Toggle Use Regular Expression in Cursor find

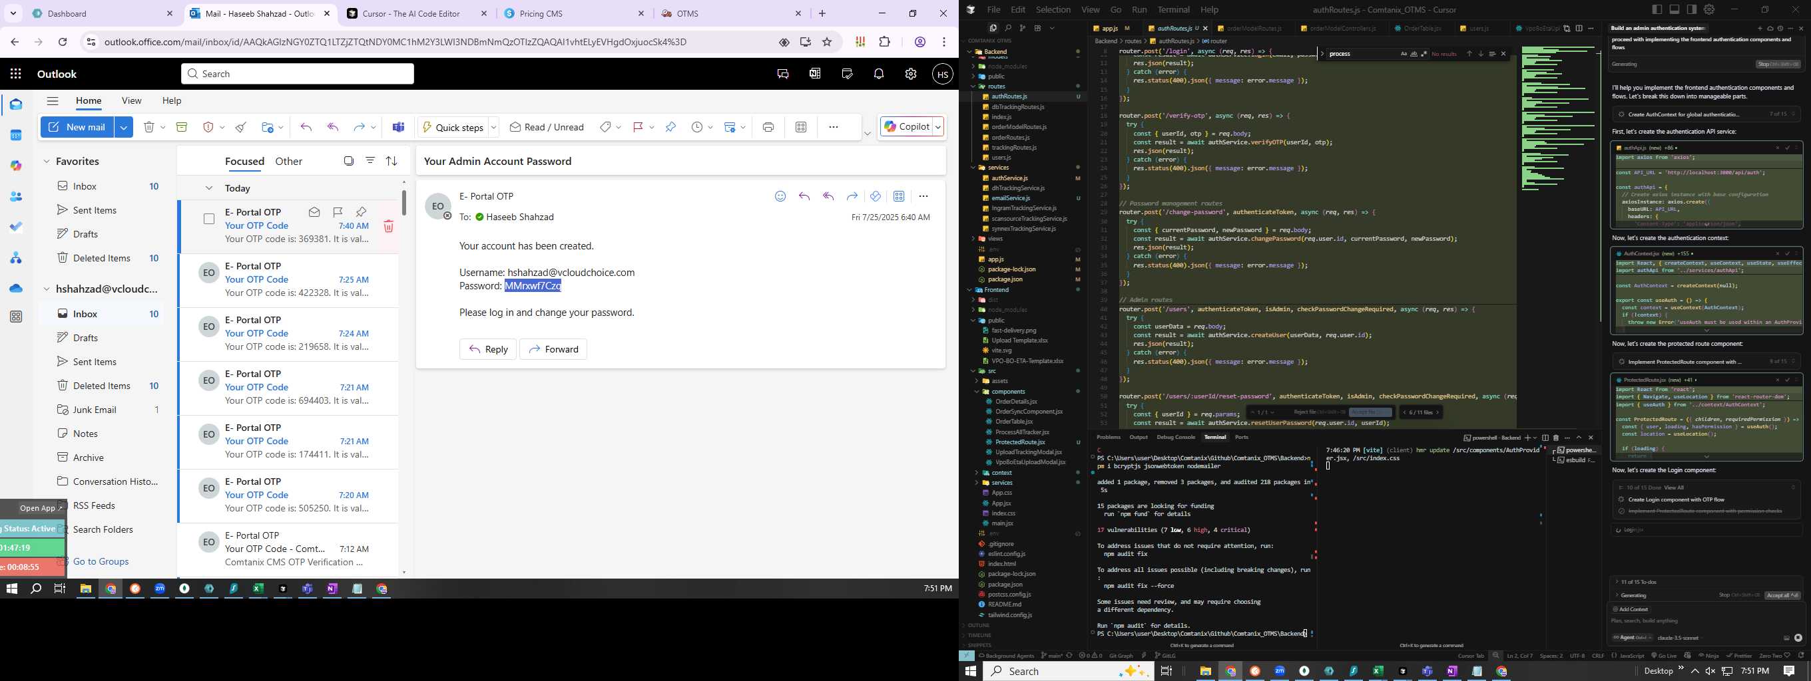[1423, 54]
